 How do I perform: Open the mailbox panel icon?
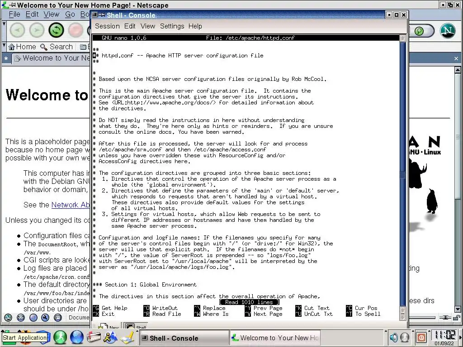tap(94, 338)
